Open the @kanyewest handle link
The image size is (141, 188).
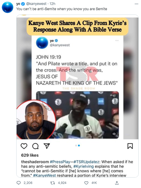click(x=36, y=4)
